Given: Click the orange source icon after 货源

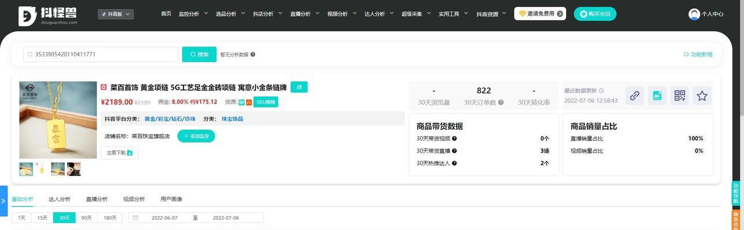Looking at the screenshot, I should 249,102.
